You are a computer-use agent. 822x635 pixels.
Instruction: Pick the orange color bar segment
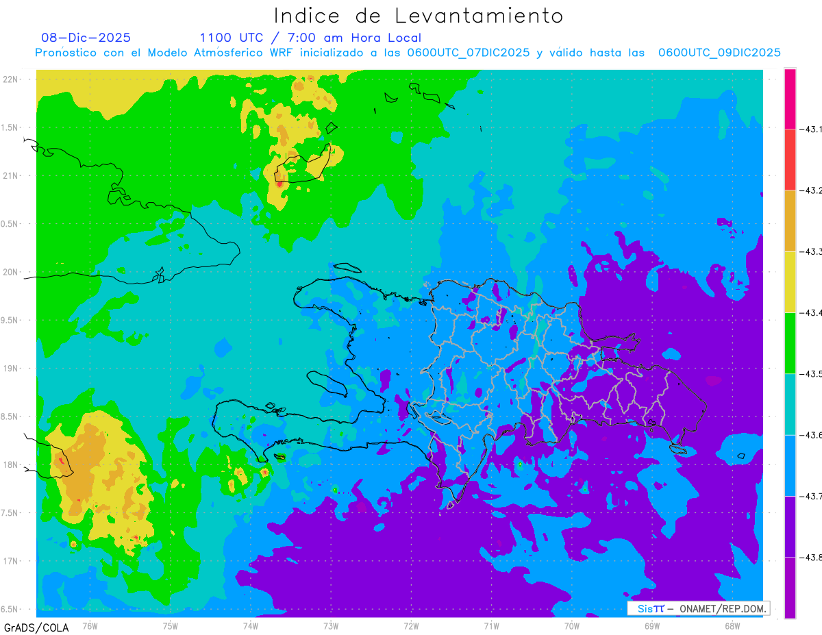[x=790, y=221]
